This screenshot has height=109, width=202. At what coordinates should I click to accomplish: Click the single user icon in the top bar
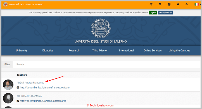tap(178, 4)
